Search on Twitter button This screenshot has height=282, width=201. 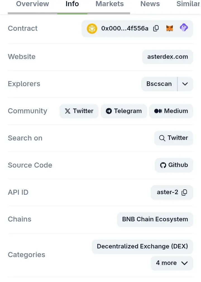coord(173,138)
